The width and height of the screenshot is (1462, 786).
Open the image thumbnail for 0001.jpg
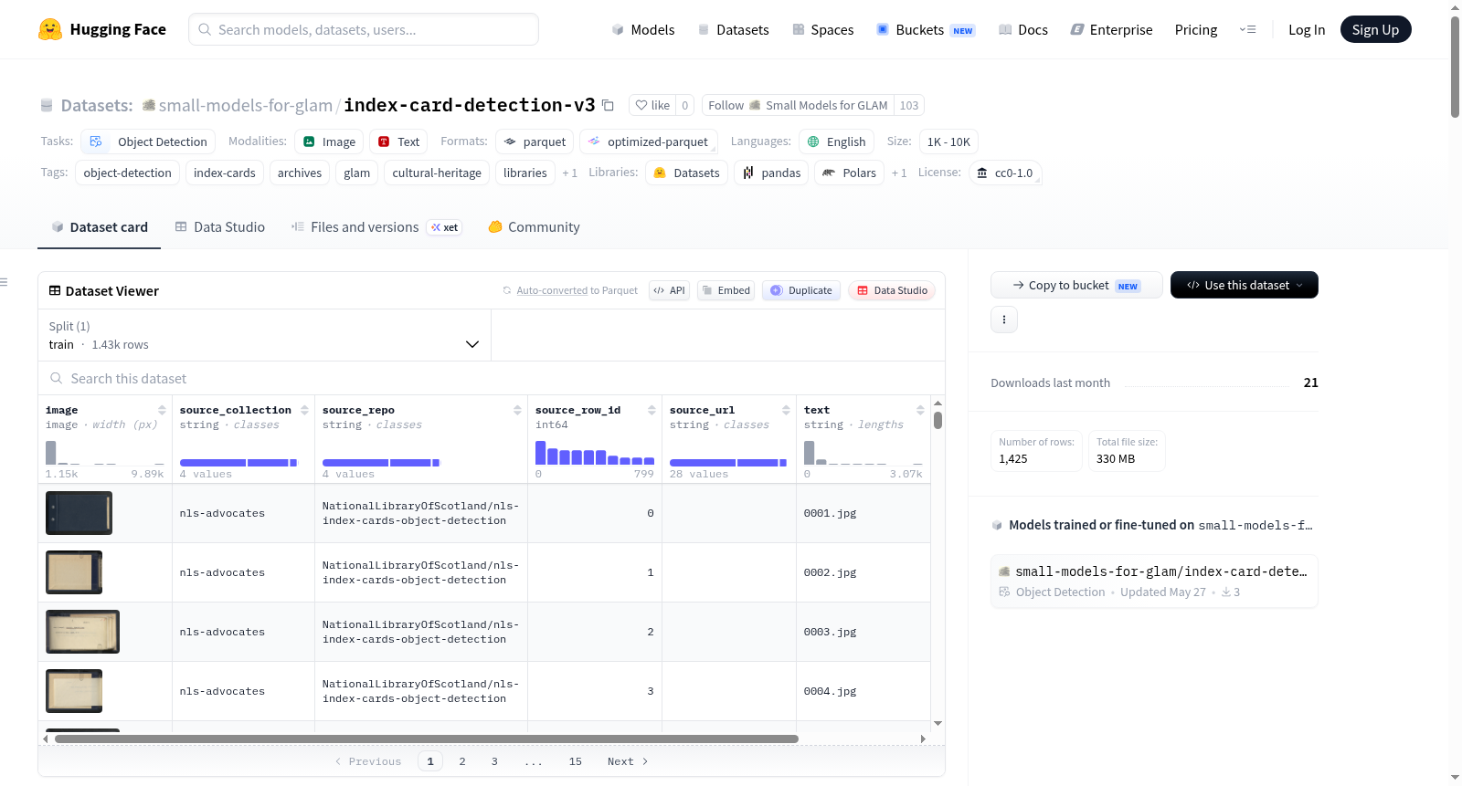click(x=79, y=513)
